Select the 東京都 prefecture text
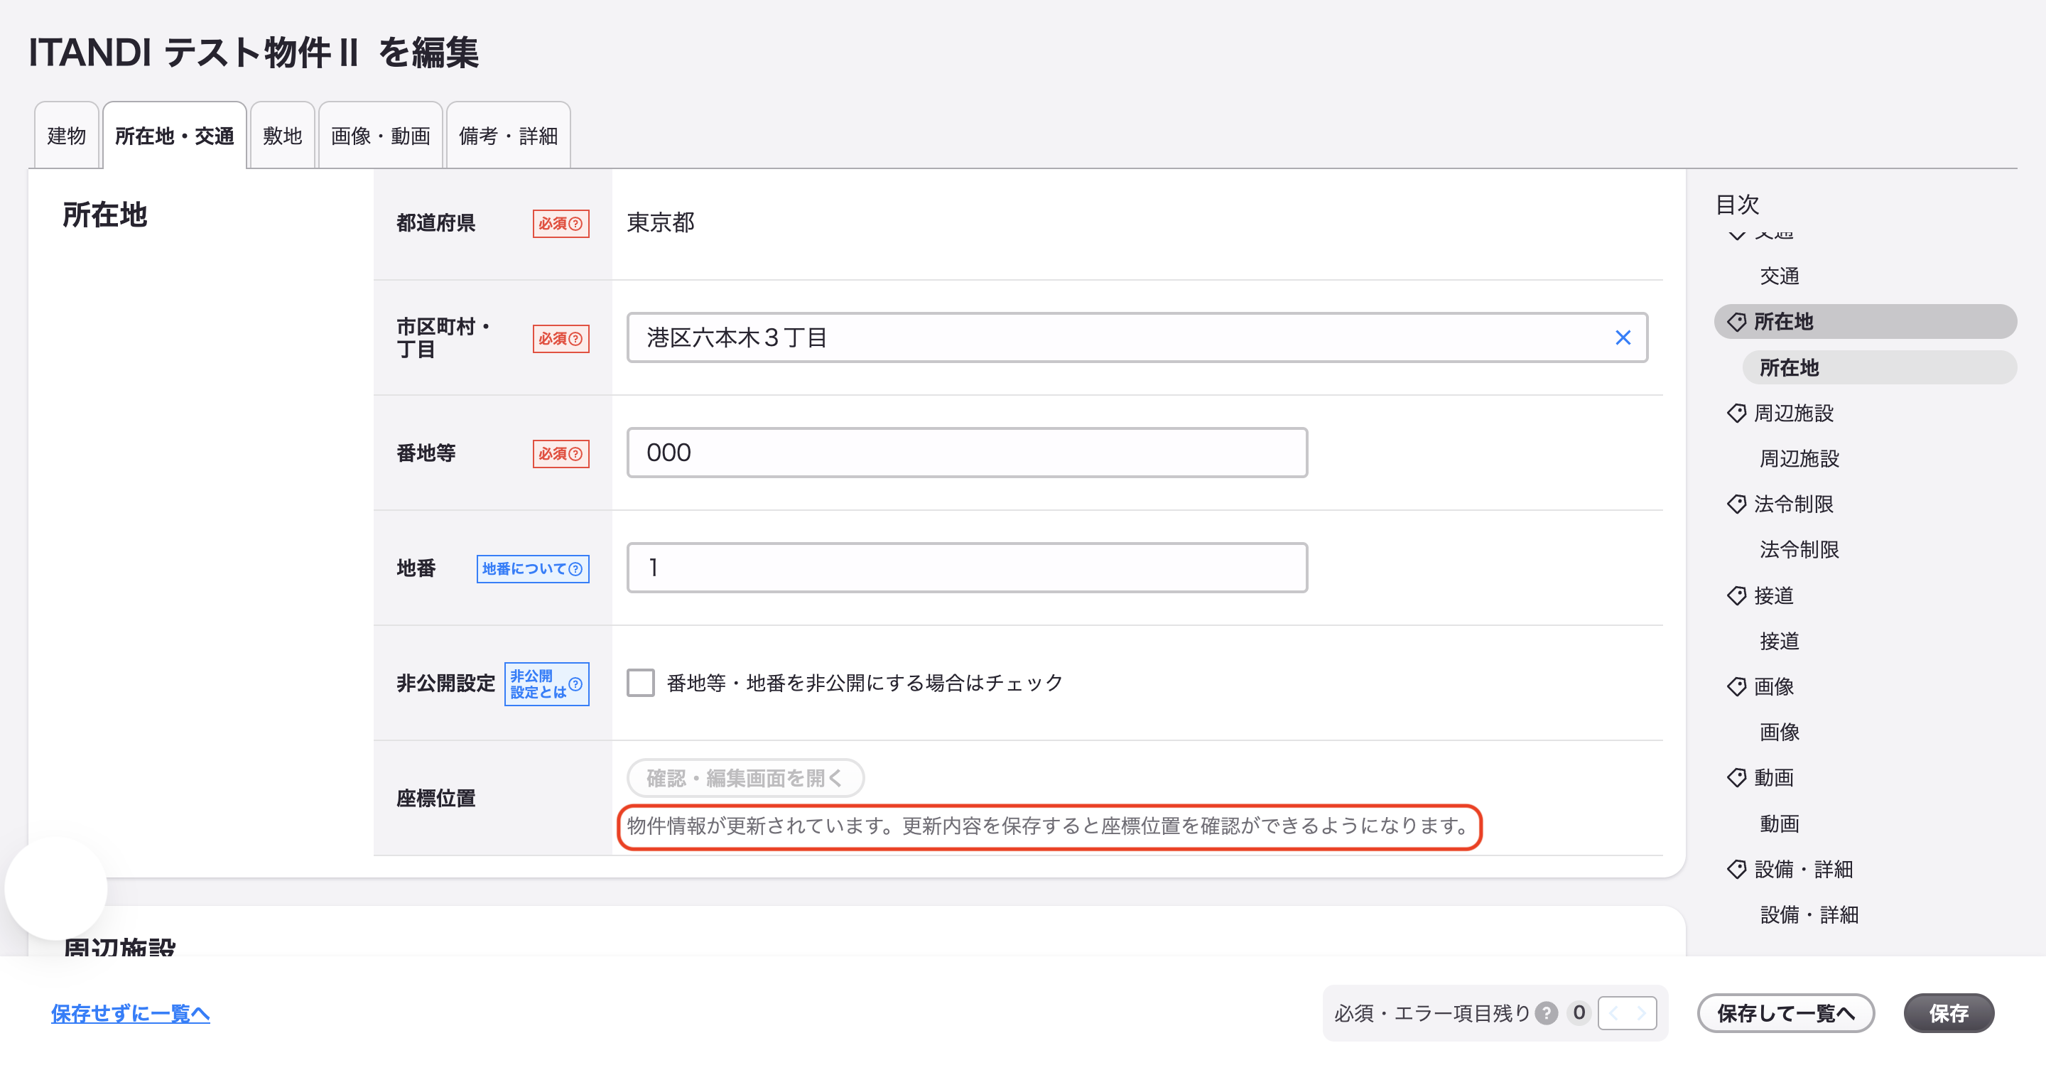 (661, 222)
